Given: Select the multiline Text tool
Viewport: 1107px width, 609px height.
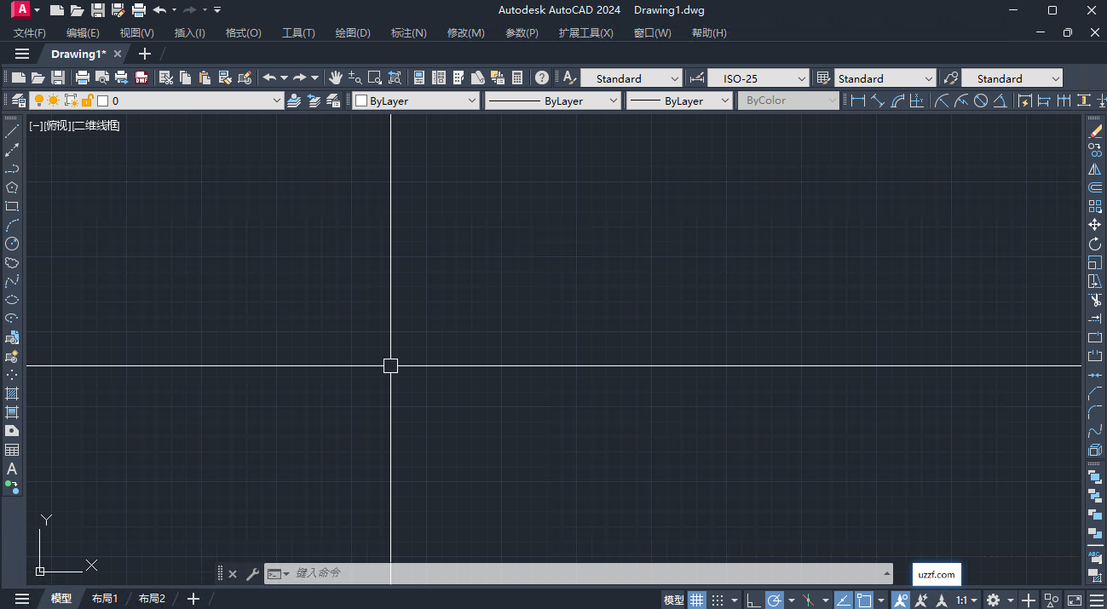Looking at the screenshot, I should [x=12, y=469].
